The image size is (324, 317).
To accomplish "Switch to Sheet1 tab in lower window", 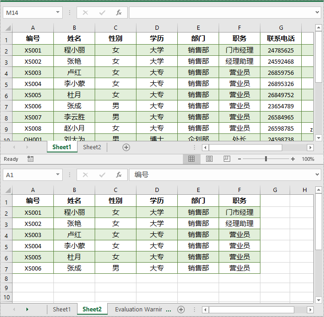I will tap(62, 310).
